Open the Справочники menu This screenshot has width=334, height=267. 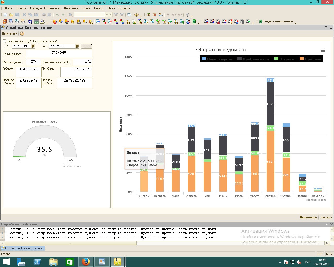pyautogui.click(x=53, y=8)
